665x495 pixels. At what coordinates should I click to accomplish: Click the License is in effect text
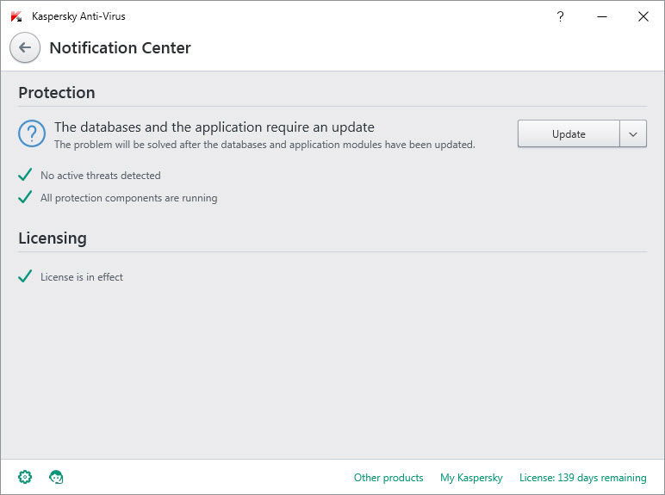[x=82, y=277]
